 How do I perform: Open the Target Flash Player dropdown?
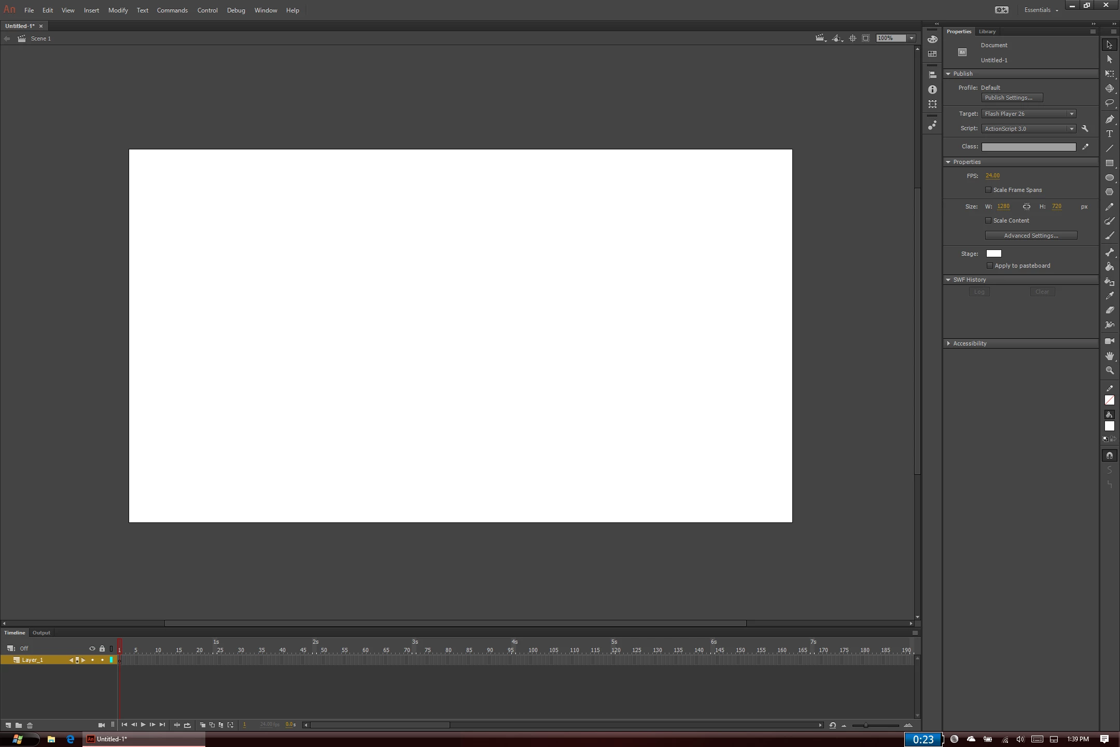point(1028,114)
